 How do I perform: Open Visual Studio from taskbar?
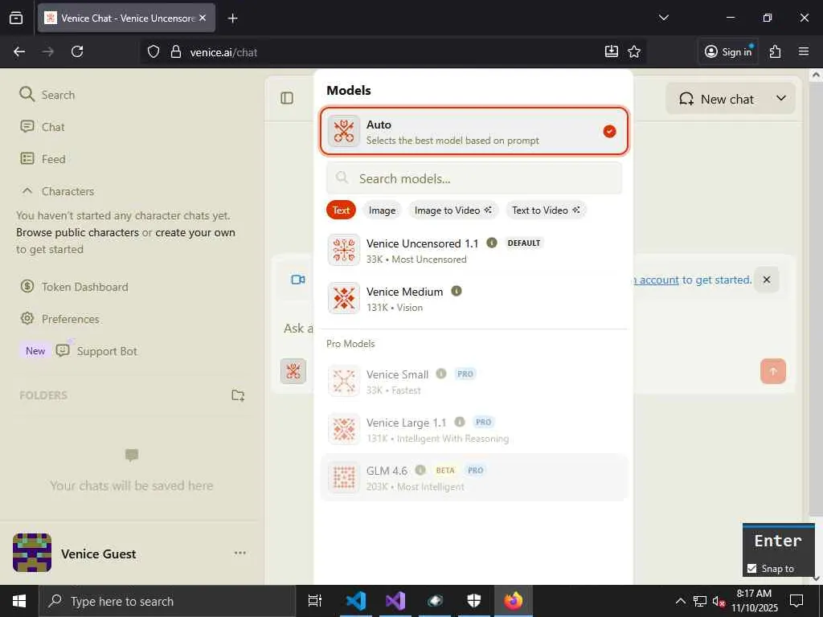coord(395,601)
